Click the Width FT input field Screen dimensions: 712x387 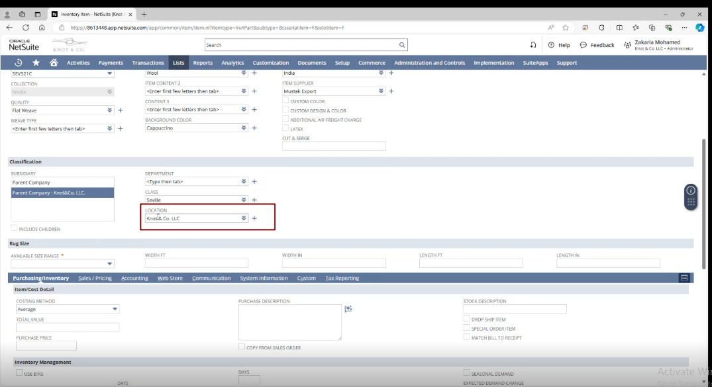tap(197, 263)
